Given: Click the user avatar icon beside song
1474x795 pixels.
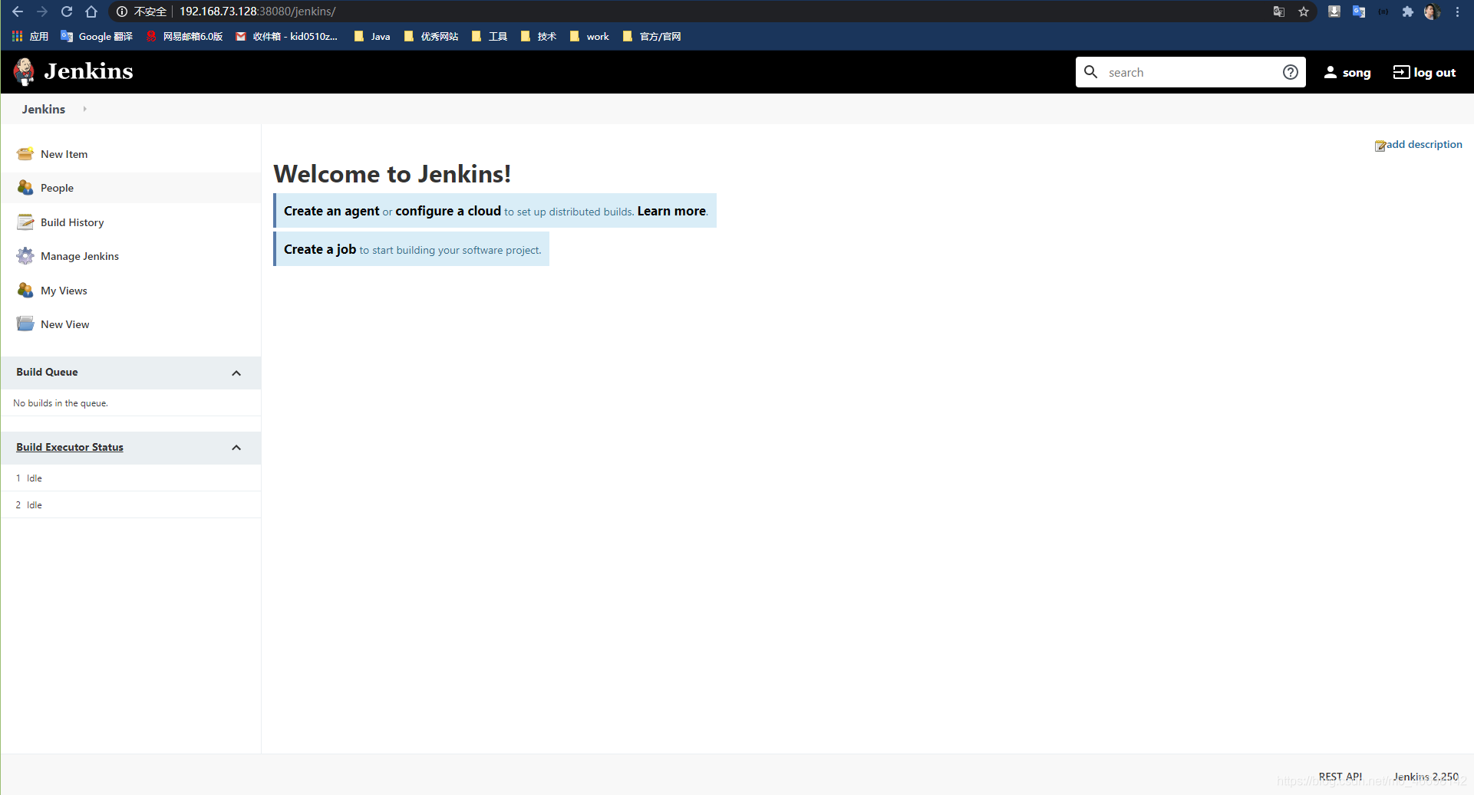Looking at the screenshot, I should (x=1331, y=72).
